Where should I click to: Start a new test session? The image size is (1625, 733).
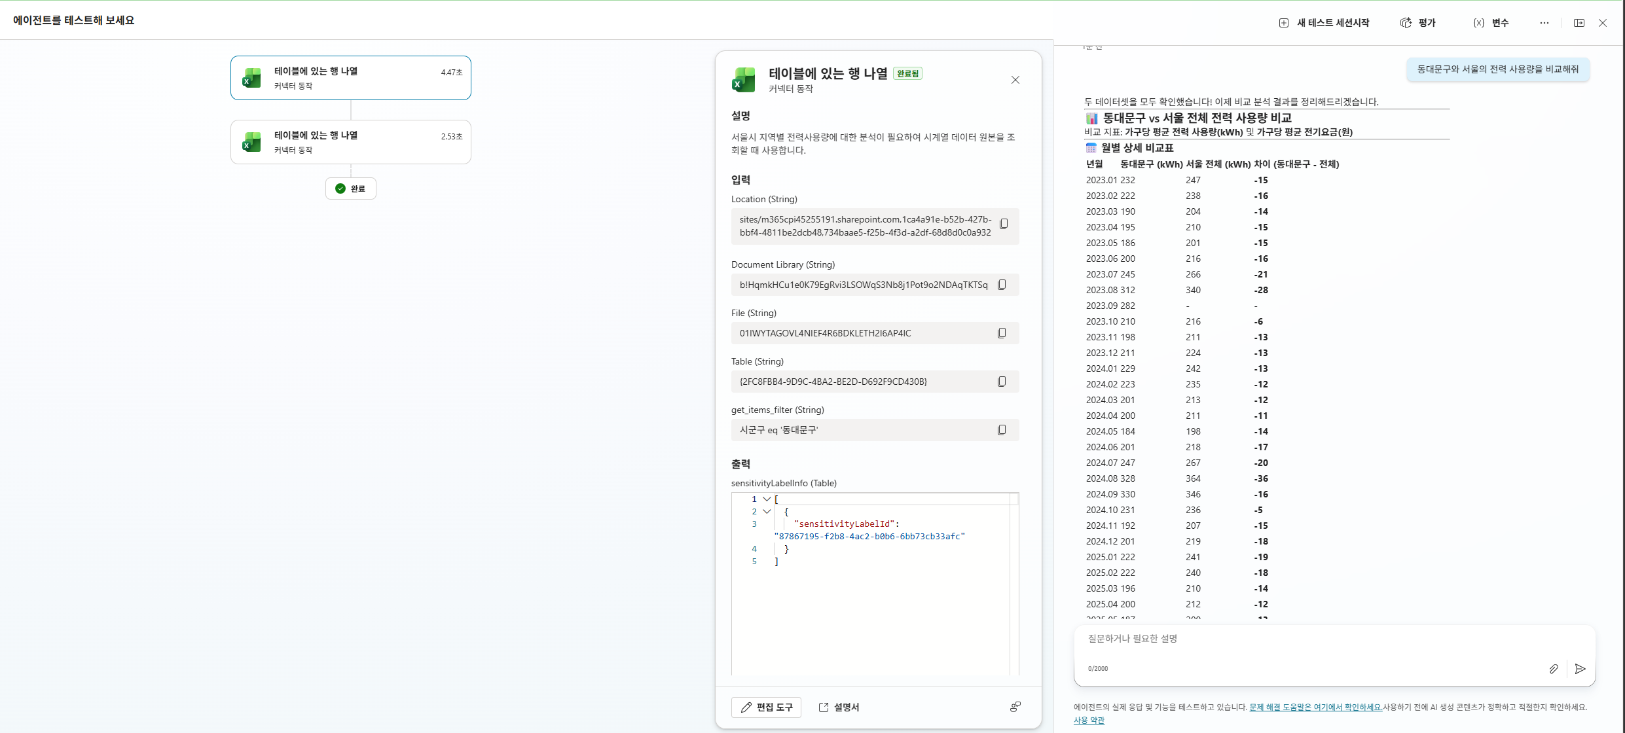[x=1324, y=23]
